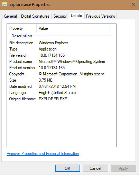Screen dimensions: 139x175
Task: Switch to the General tab
Action: coord(10,16)
